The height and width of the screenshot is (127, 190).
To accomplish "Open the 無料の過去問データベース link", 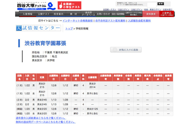I will tap(45, 122).
